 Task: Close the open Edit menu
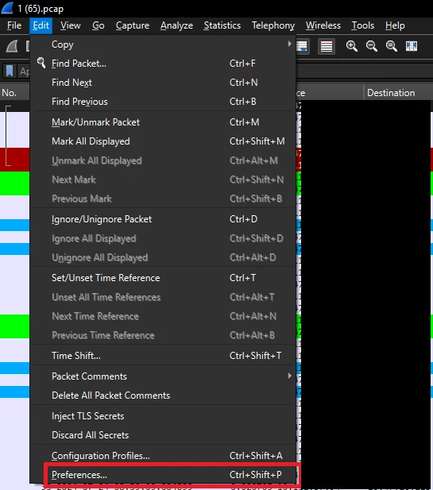click(41, 25)
